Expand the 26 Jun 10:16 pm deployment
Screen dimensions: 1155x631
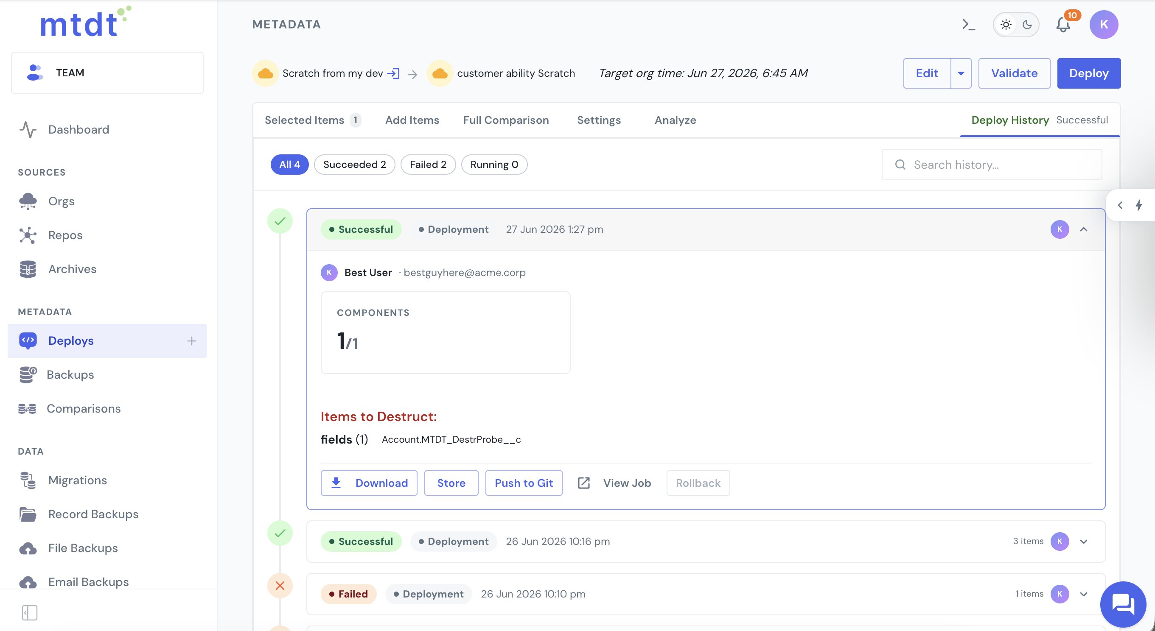[1084, 542]
